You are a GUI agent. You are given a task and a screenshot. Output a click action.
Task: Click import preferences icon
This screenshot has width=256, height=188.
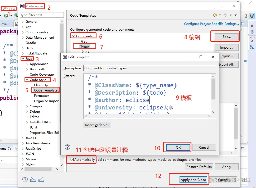33,180
